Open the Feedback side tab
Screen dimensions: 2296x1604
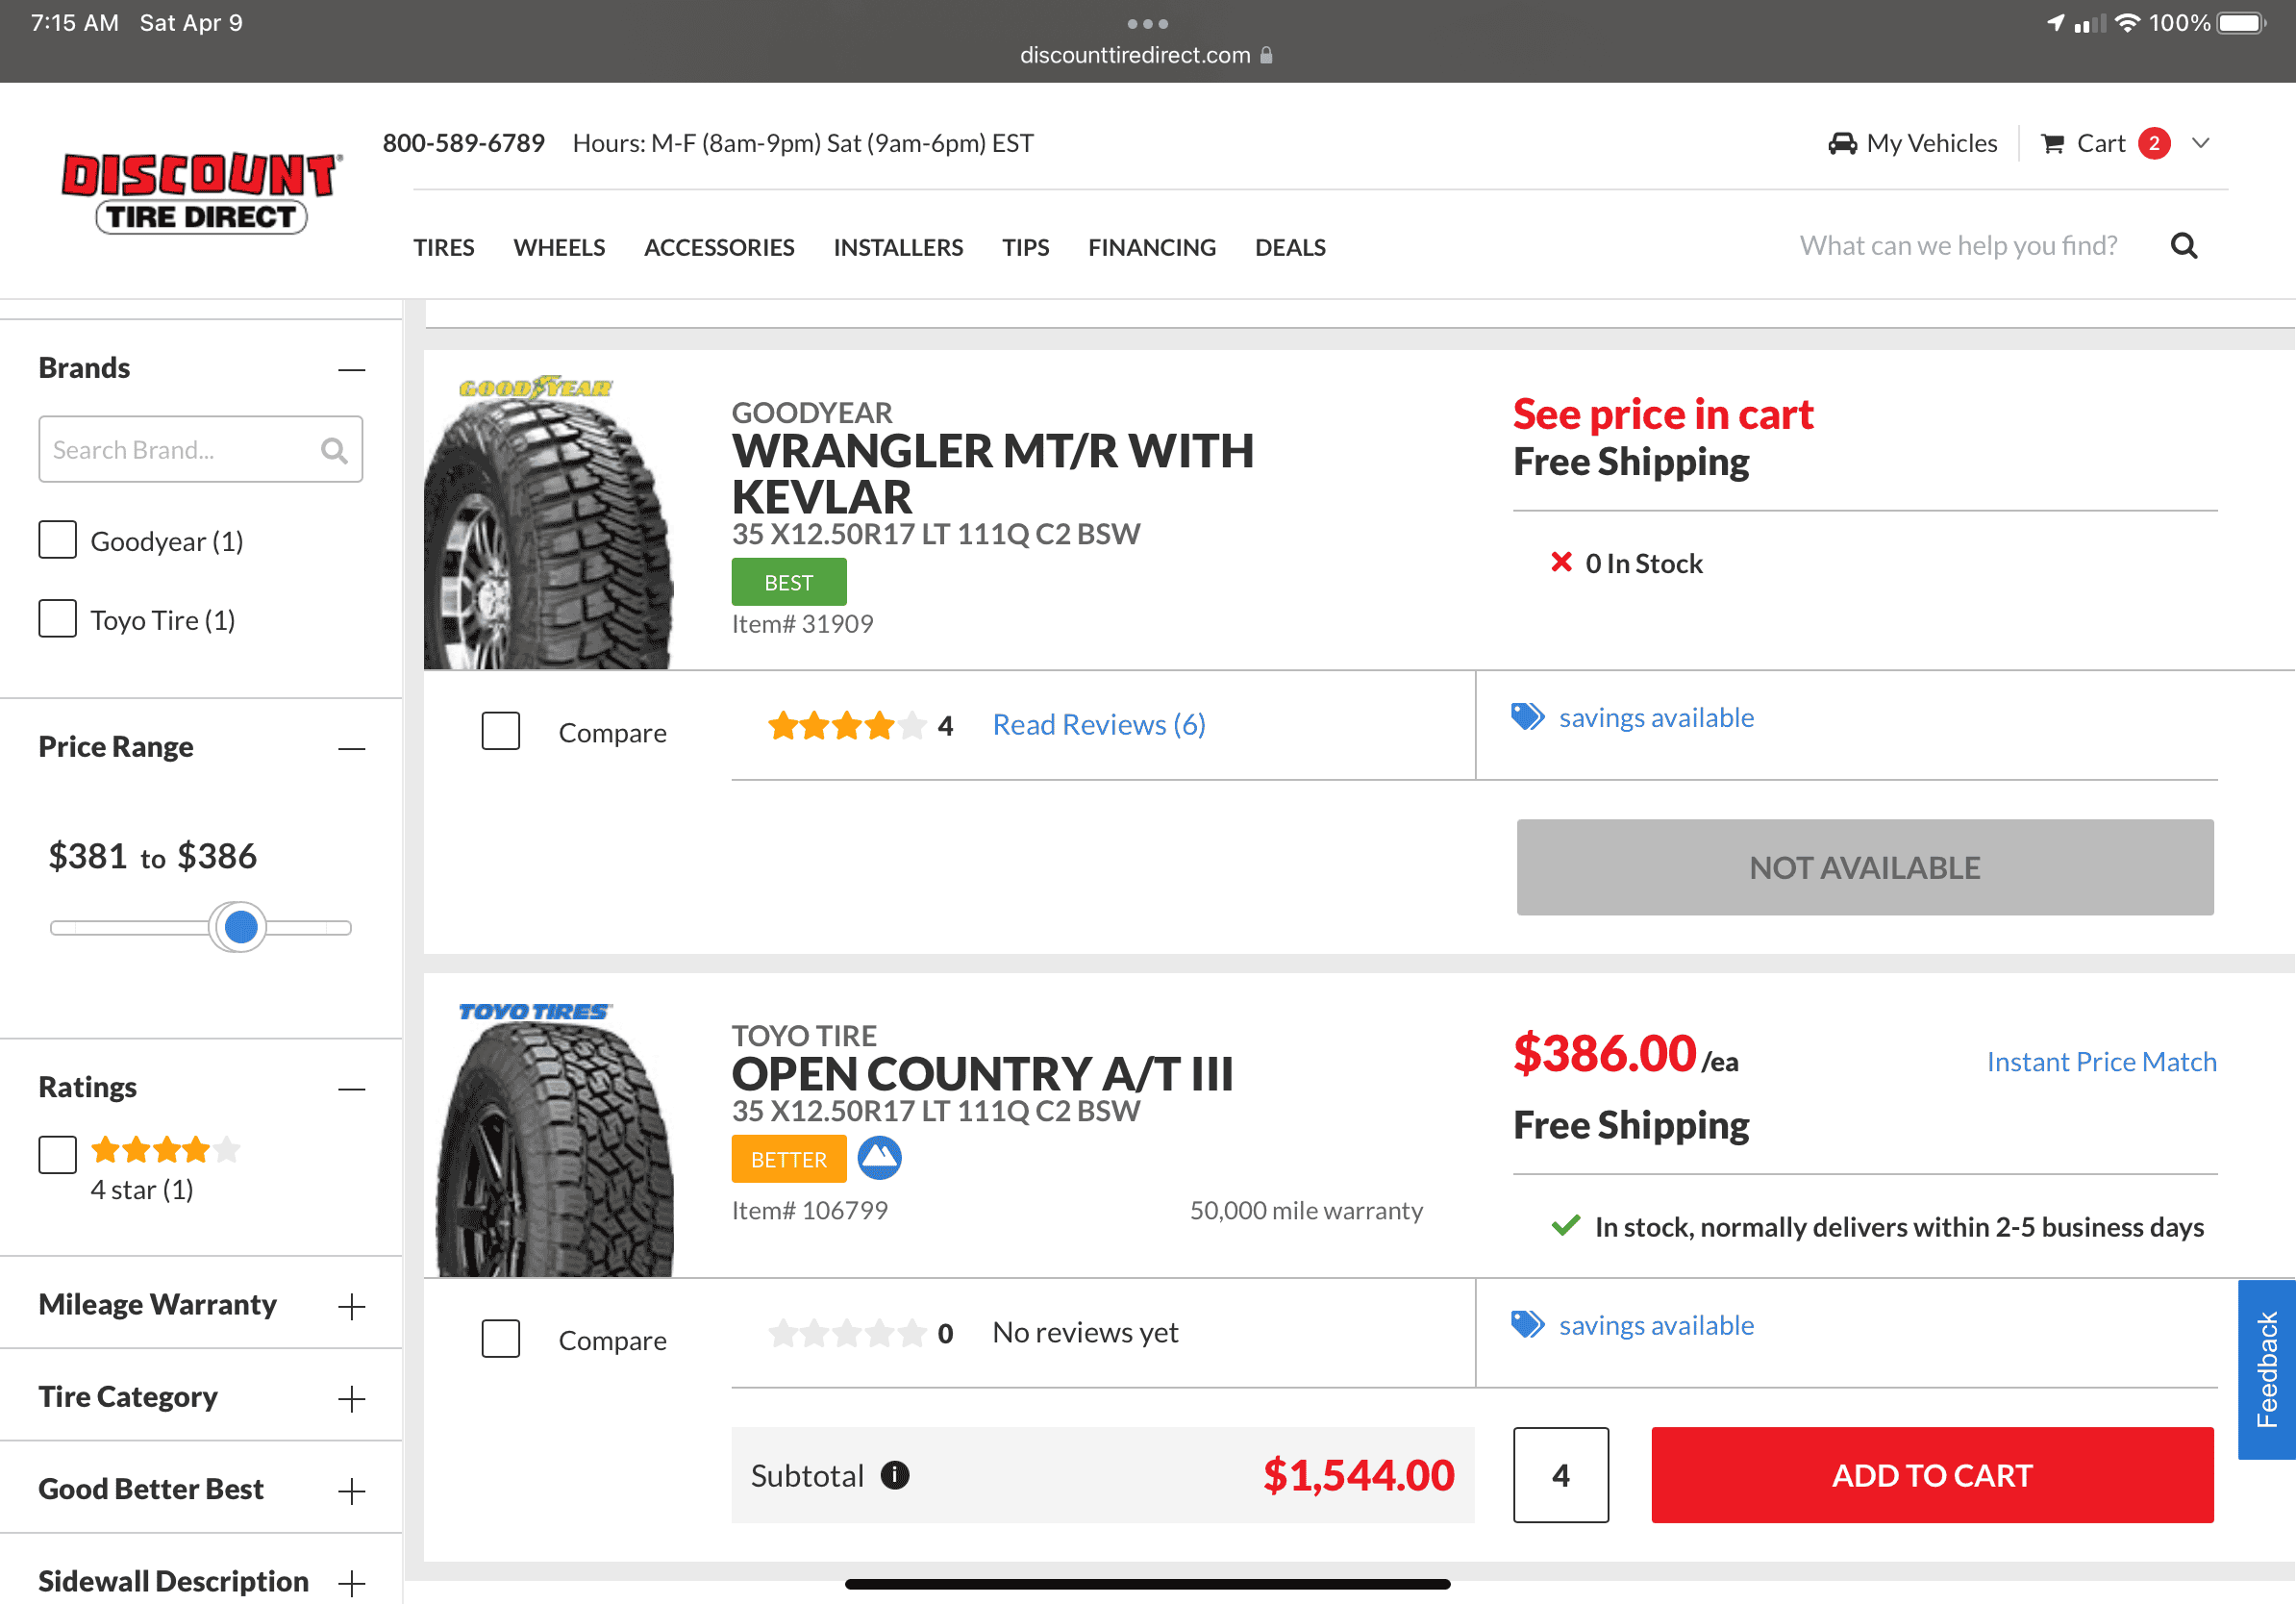tap(2267, 1369)
